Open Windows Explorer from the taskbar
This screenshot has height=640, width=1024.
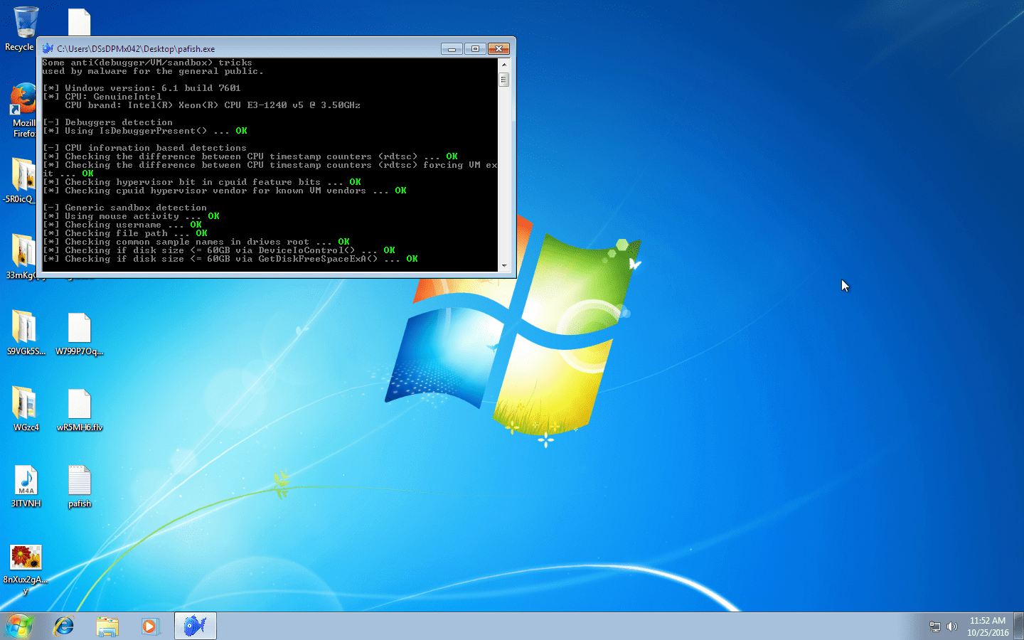coord(107,626)
